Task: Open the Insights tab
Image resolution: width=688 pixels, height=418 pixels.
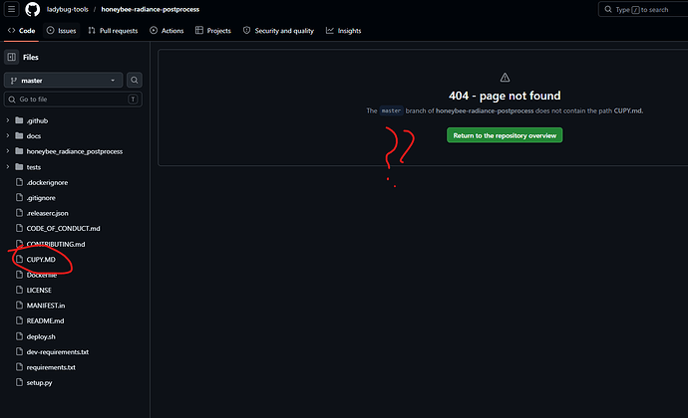Action: pyautogui.click(x=344, y=31)
